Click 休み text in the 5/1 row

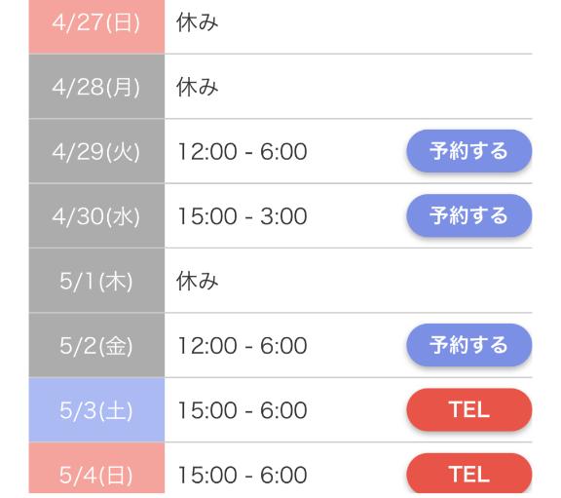pyautogui.click(x=197, y=281)
